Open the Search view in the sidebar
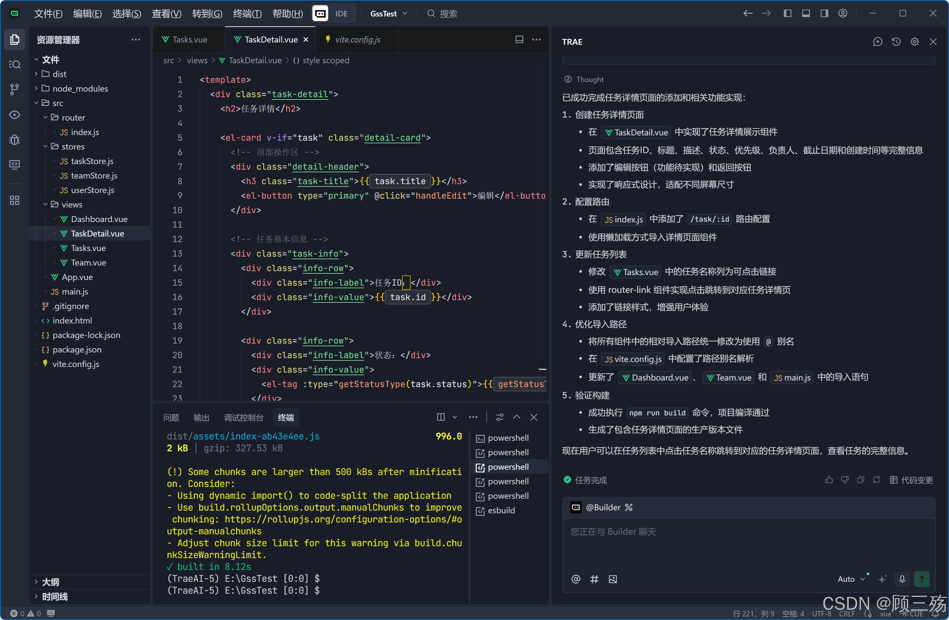The image size is (949, 620). click(x=14, y=64)
